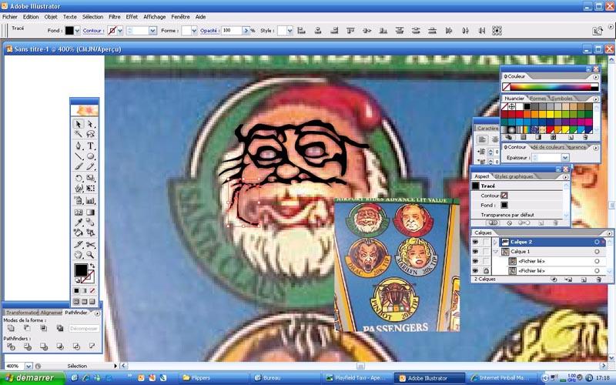
Task: Select the Fond row in Aspect panel
Action: click(517, 205)
